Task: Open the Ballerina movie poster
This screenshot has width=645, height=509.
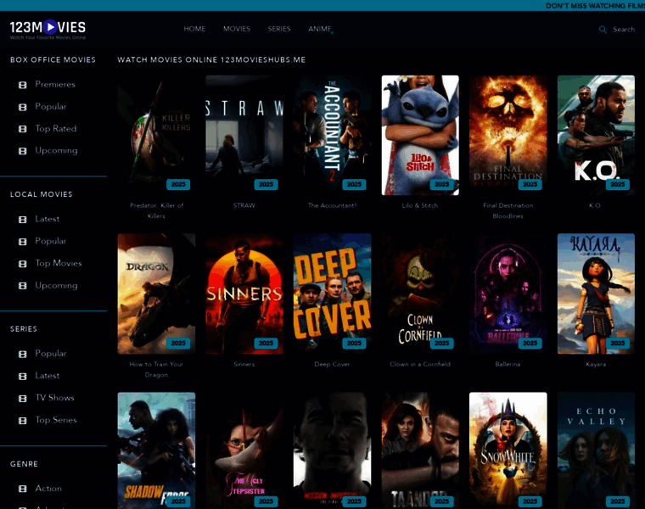Action: coord(508,294)
